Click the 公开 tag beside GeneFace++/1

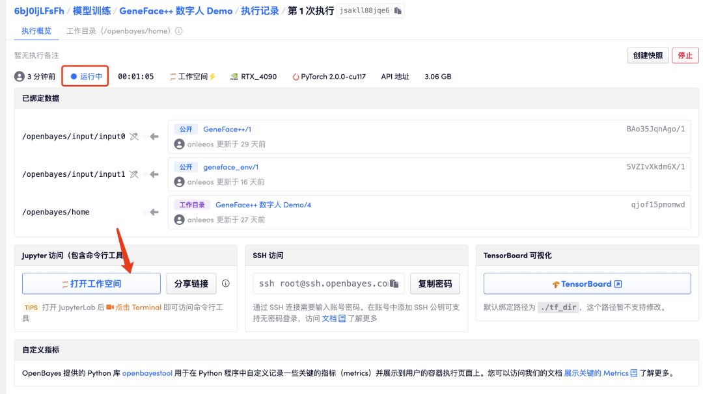pos(186,129)
